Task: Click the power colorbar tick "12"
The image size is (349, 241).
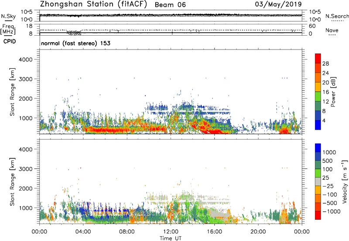Action: (x=325, y=102)
